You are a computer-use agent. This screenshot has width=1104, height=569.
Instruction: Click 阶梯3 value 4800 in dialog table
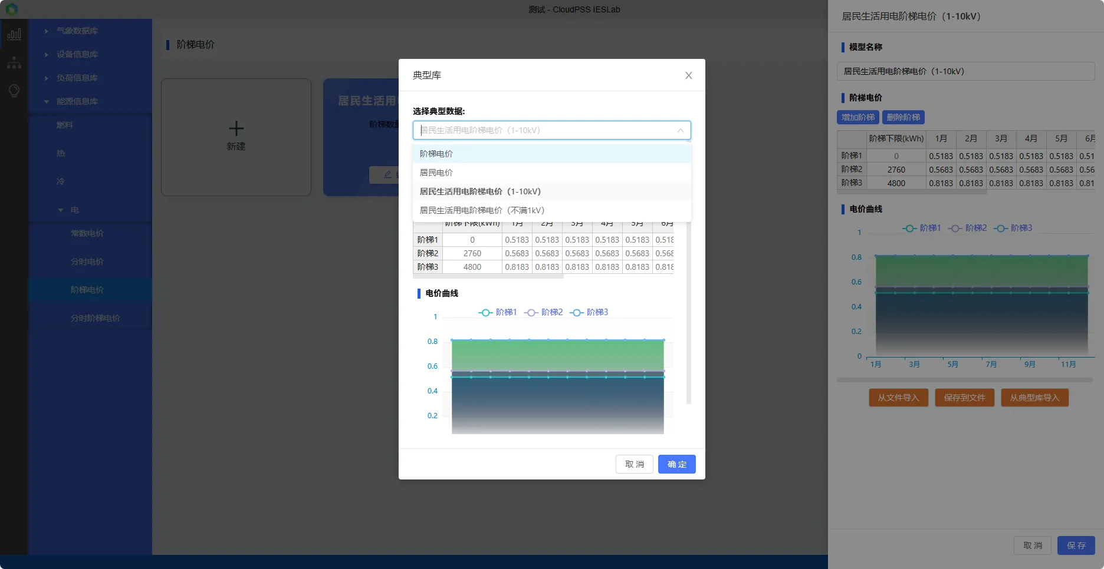472,267
